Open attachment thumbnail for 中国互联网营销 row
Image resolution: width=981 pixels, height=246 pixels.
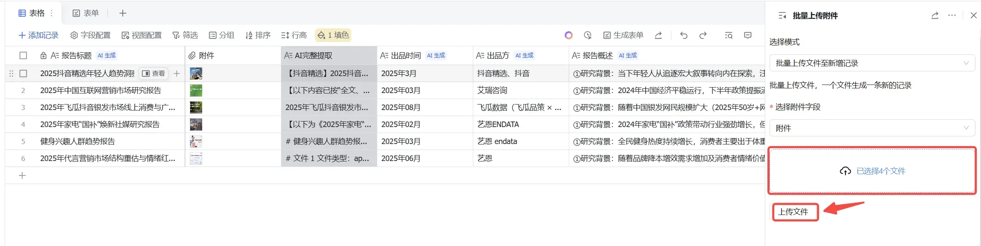pyautogui.click(x=196, y=90)
